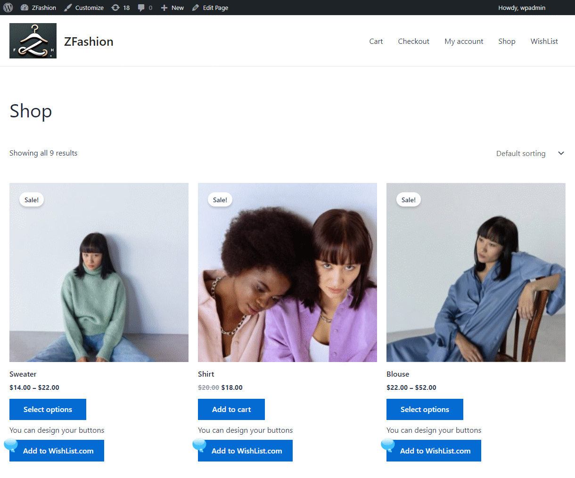The width and height of the screenshot is (575, 478).
Task: Click the plus New icon in admin bar
Action: tap(164, 8)
